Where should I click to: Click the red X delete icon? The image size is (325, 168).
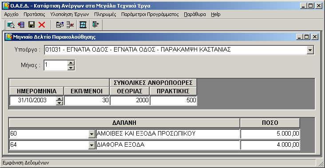(x=42, y=25)
